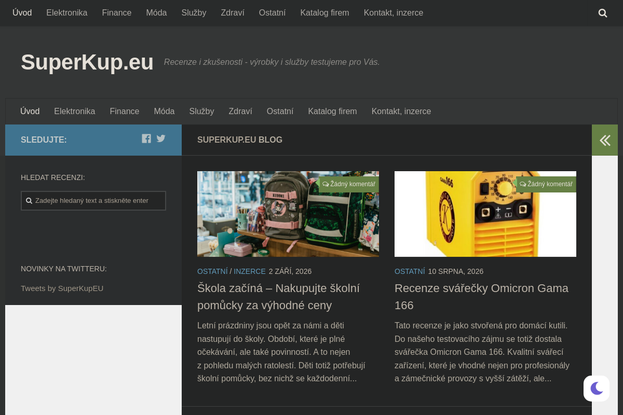Open Inzerce category link
Screen dimensions: 623x415
coord(250,271)
